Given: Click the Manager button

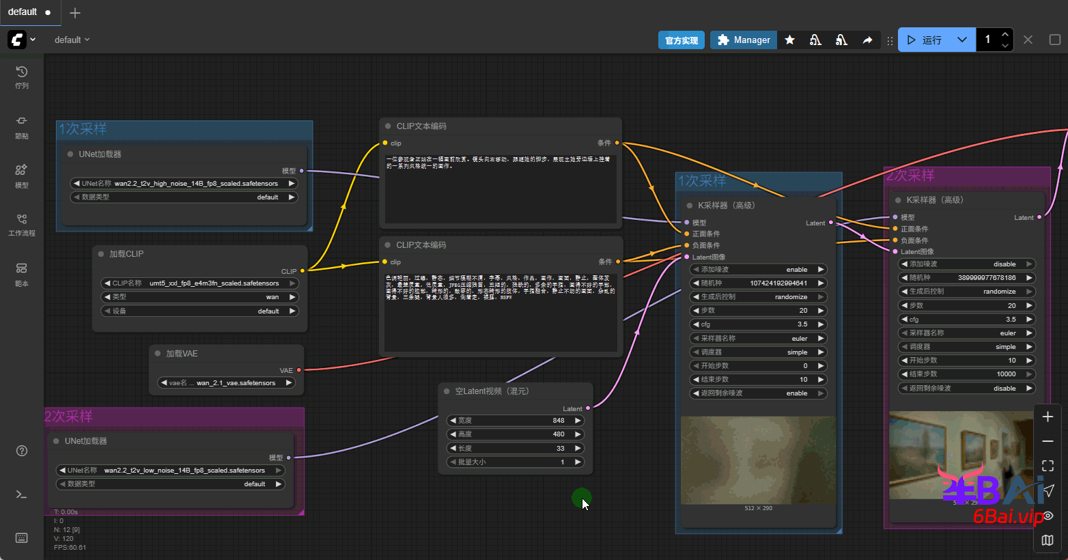Looking at the screenshot, I should [x=743, y=40].
